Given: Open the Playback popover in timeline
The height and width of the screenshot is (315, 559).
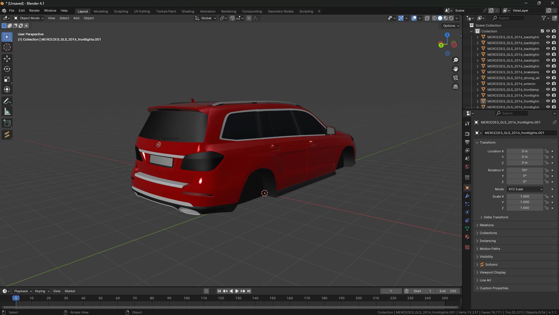Looking at the screenshot, I should pos(23,291).
